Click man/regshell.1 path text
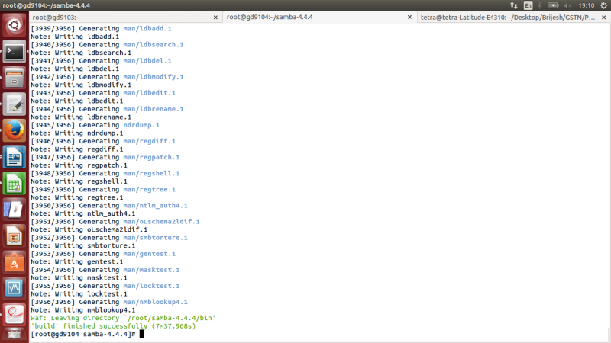This screenshot has height=343, width=611. tap(151, 174)
